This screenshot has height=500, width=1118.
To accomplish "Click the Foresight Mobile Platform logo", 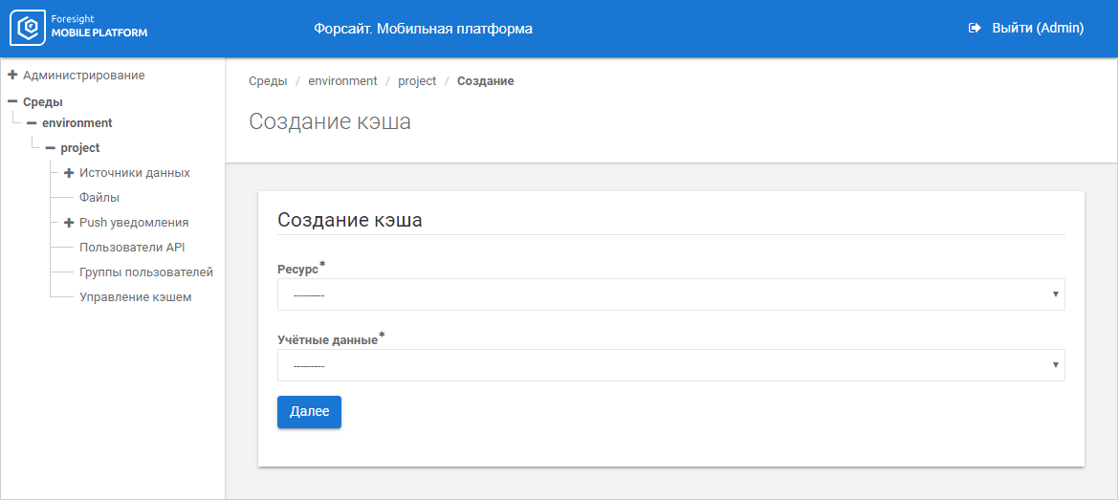I will [x=78, y=29].
